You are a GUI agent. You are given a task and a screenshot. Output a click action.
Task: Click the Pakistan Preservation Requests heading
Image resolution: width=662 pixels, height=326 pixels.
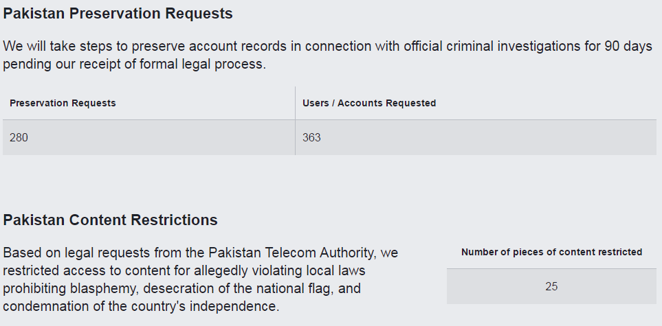point(118,13)
